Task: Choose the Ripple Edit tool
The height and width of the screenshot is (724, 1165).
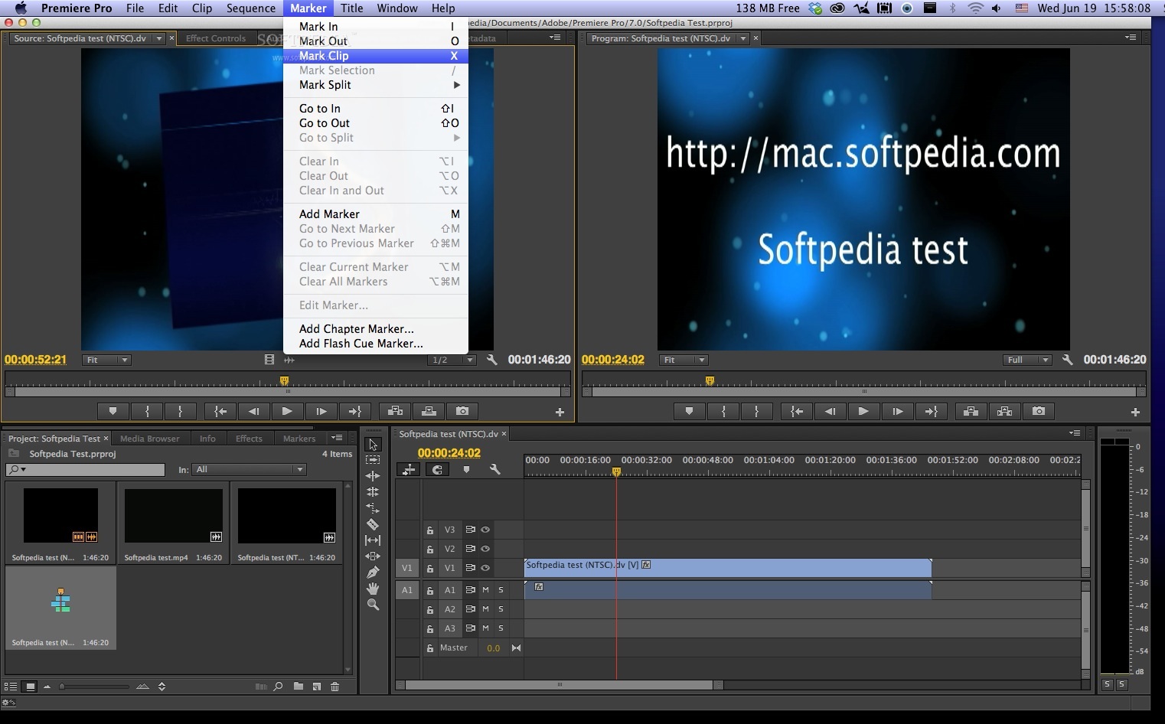Action: 373,476
